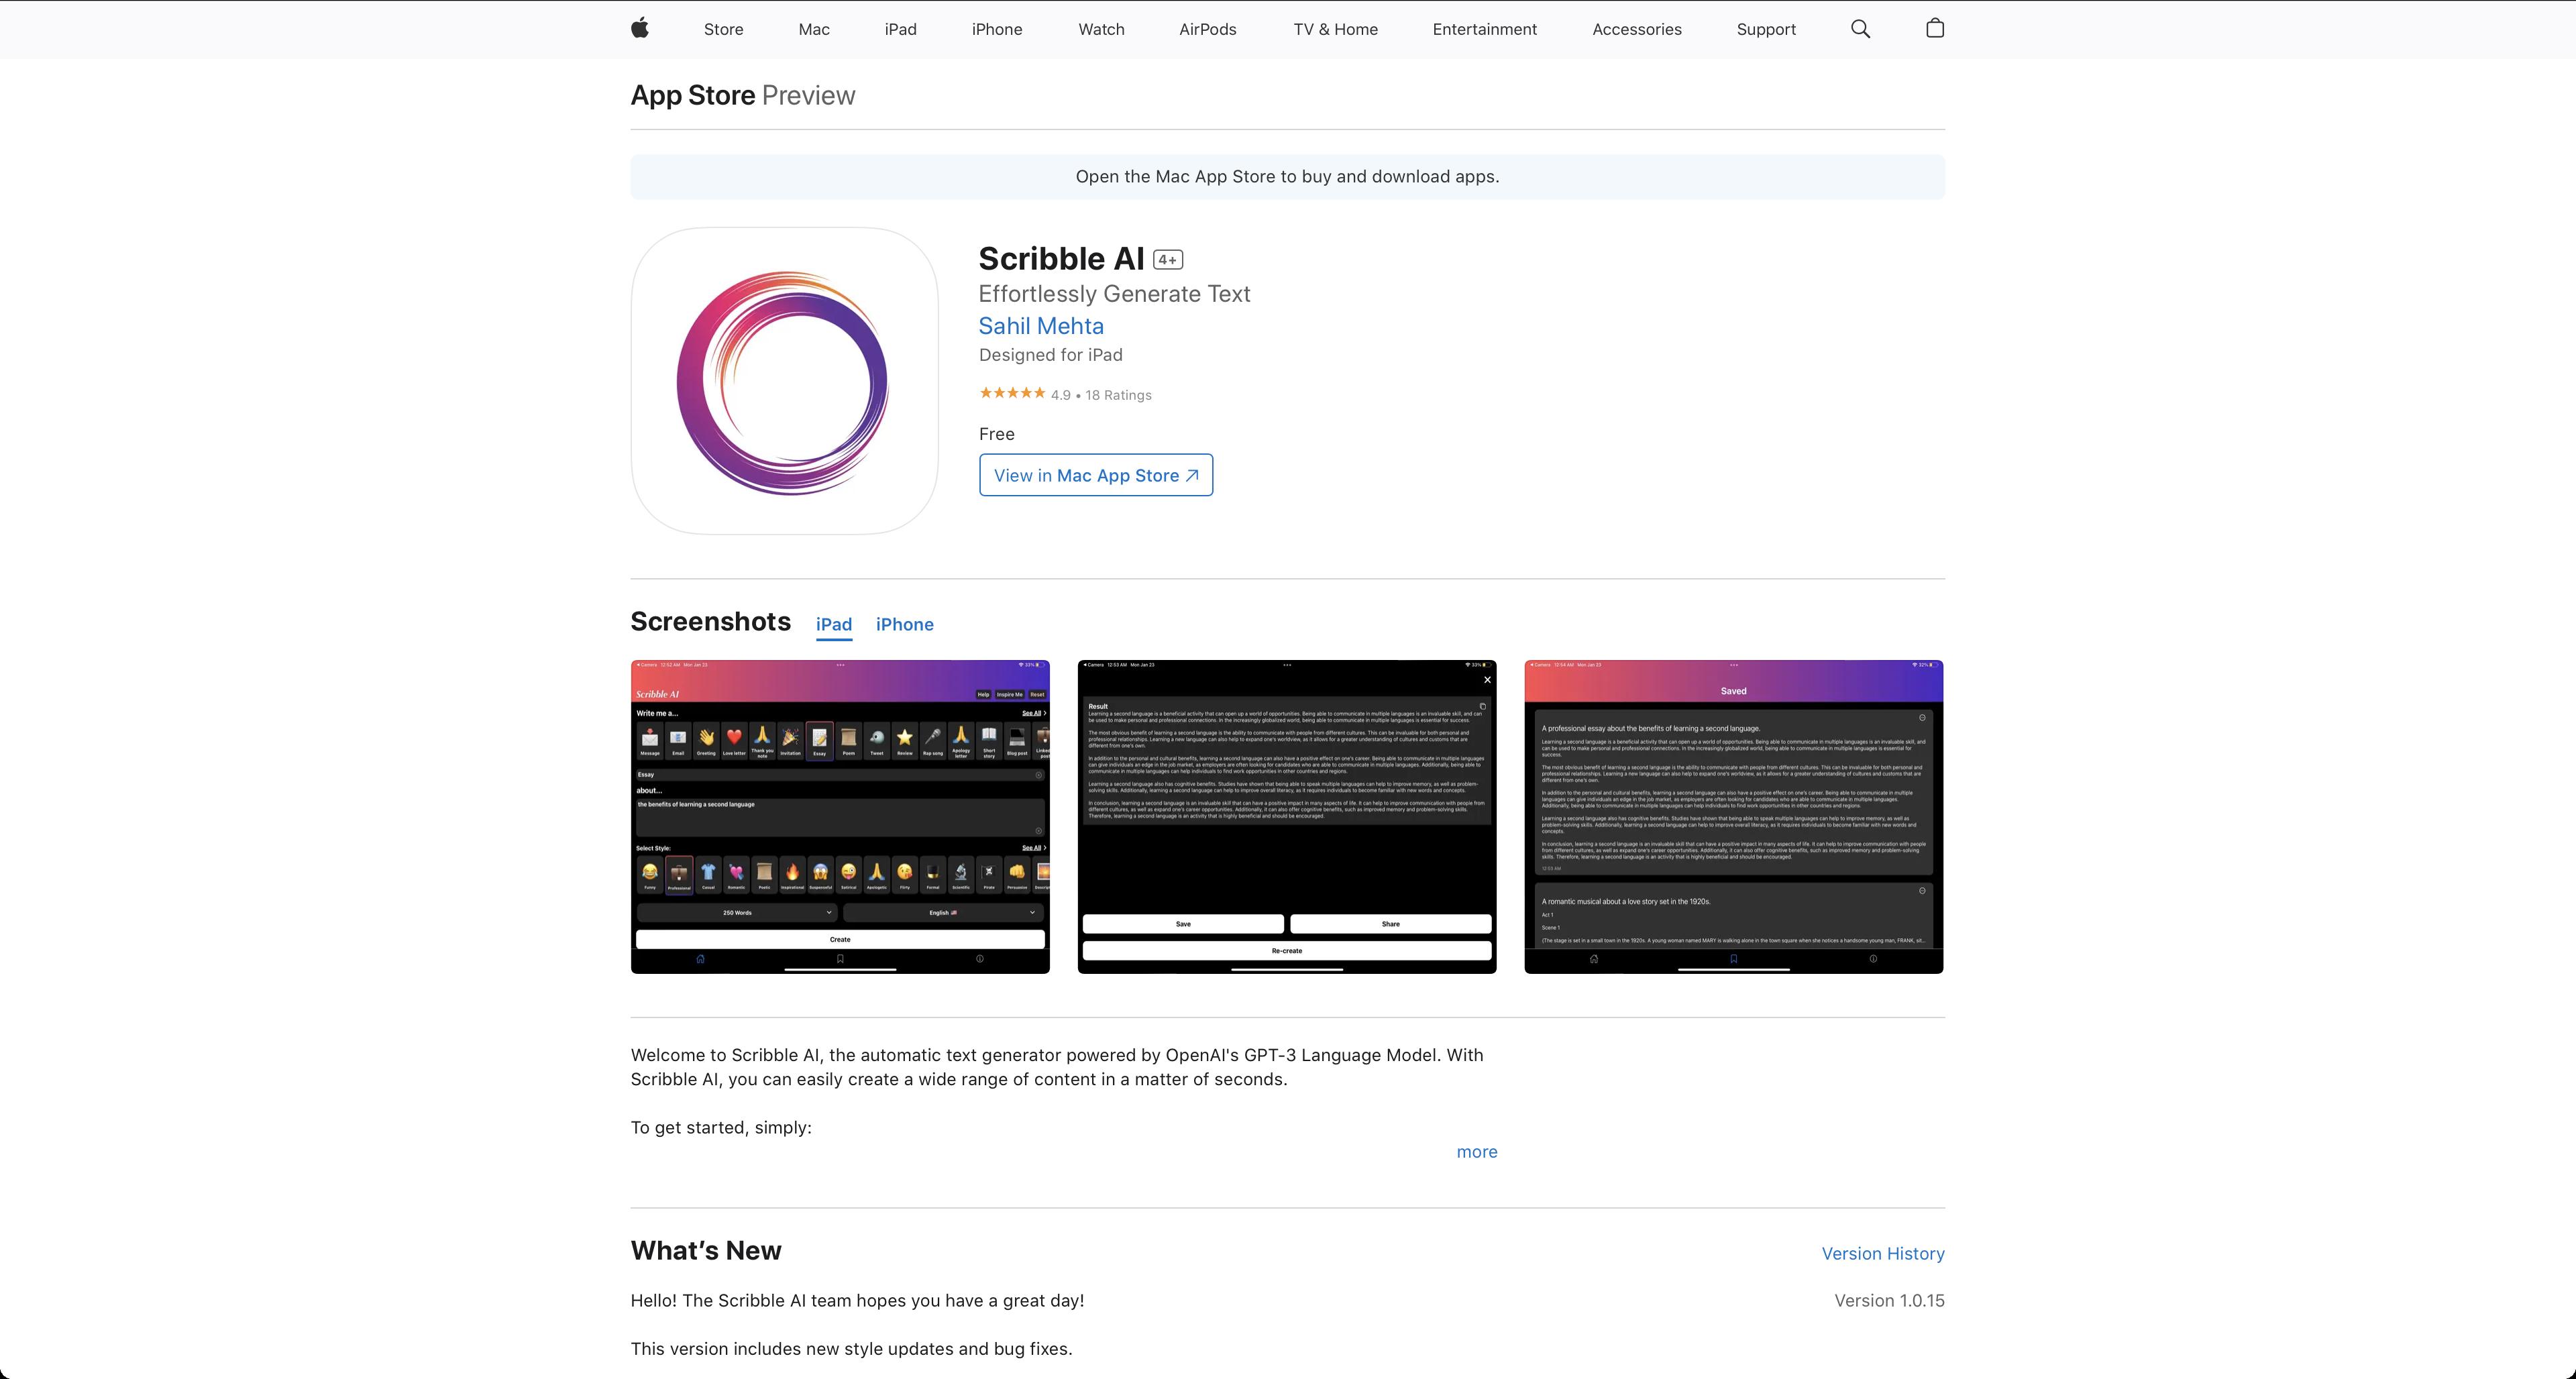This screenshot has height=1379, width=2576.
Task: Click the Effortlessly Generate Text subtitle
Action: click(x=1114, y=294)
